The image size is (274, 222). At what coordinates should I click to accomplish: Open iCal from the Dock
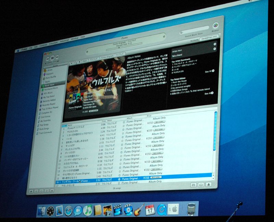pyautogui.click(x=150, y=210)
